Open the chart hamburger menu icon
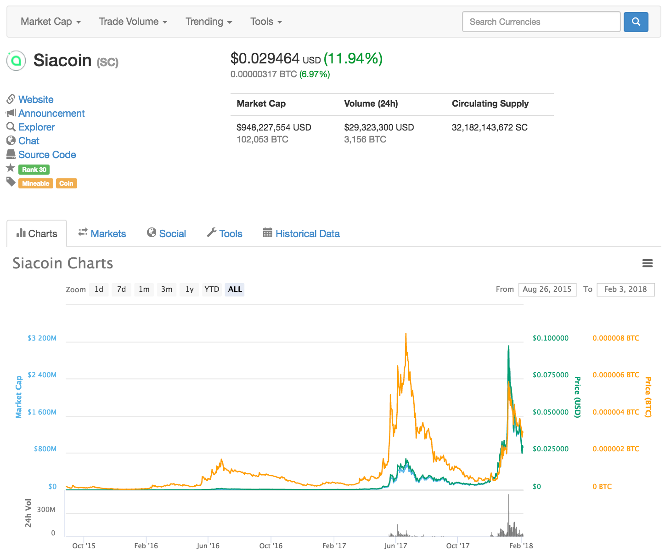 648,263
